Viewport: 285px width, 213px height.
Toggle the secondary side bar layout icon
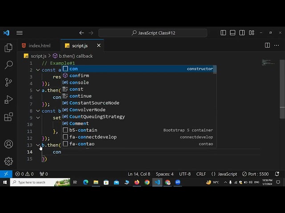tap(242, 33)
